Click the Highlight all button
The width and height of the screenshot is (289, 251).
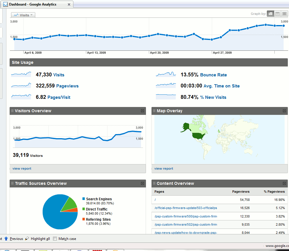pyautogui.click(x=38, y=239)
